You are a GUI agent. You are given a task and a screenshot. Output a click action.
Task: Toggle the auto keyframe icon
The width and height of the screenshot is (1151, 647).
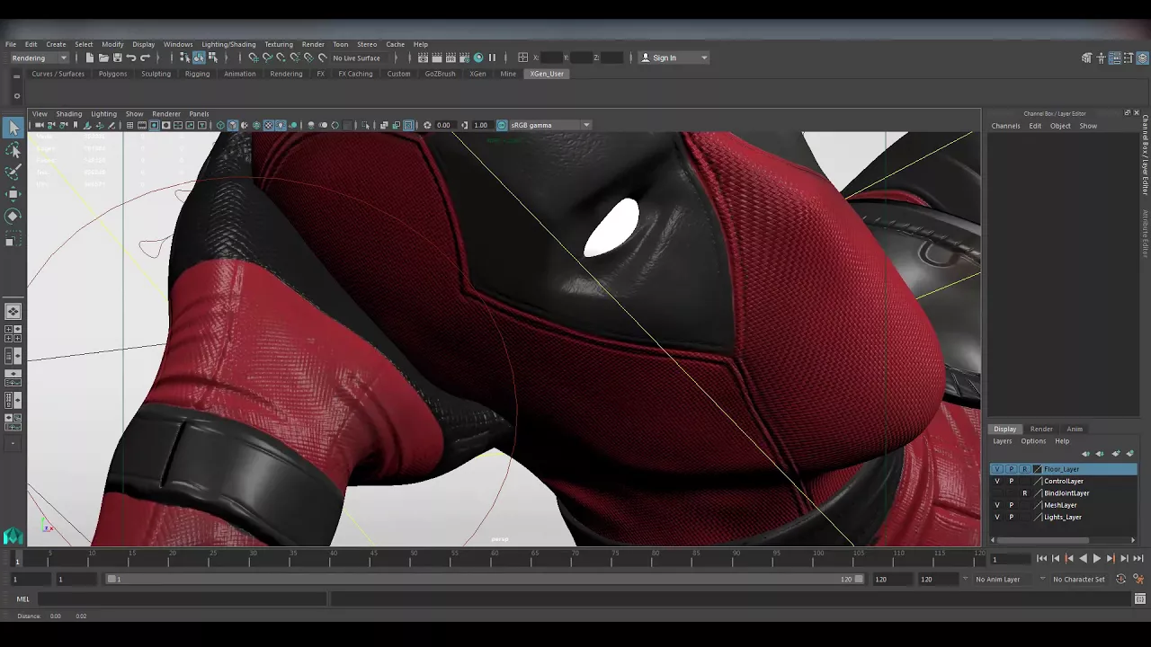[1120, 579]
